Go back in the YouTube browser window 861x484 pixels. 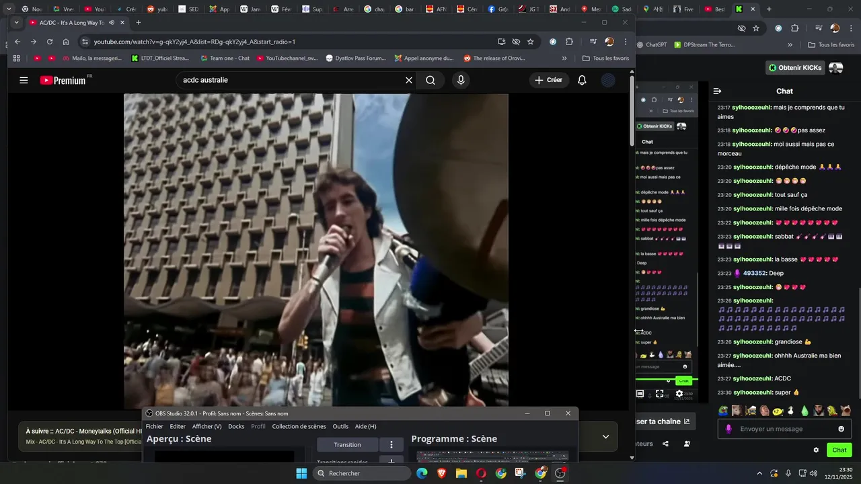17,42
